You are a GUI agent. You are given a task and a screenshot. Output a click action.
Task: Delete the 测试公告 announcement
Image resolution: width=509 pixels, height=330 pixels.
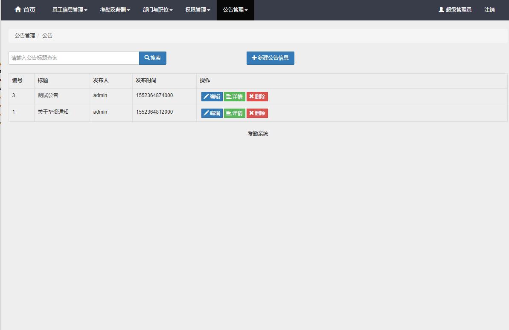[x=257, y=97]
